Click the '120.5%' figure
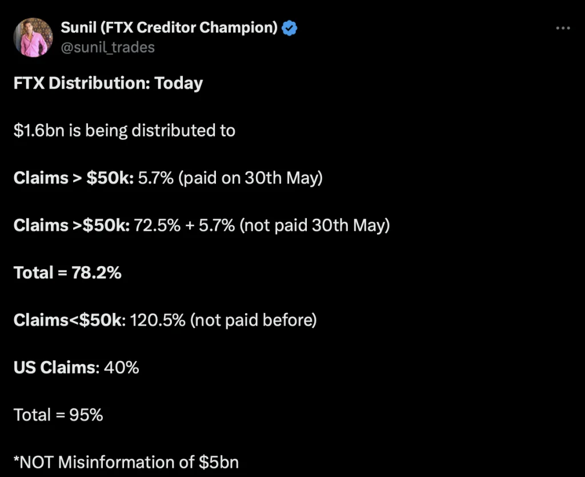This screenshot has width=585, height=477. 158,320
